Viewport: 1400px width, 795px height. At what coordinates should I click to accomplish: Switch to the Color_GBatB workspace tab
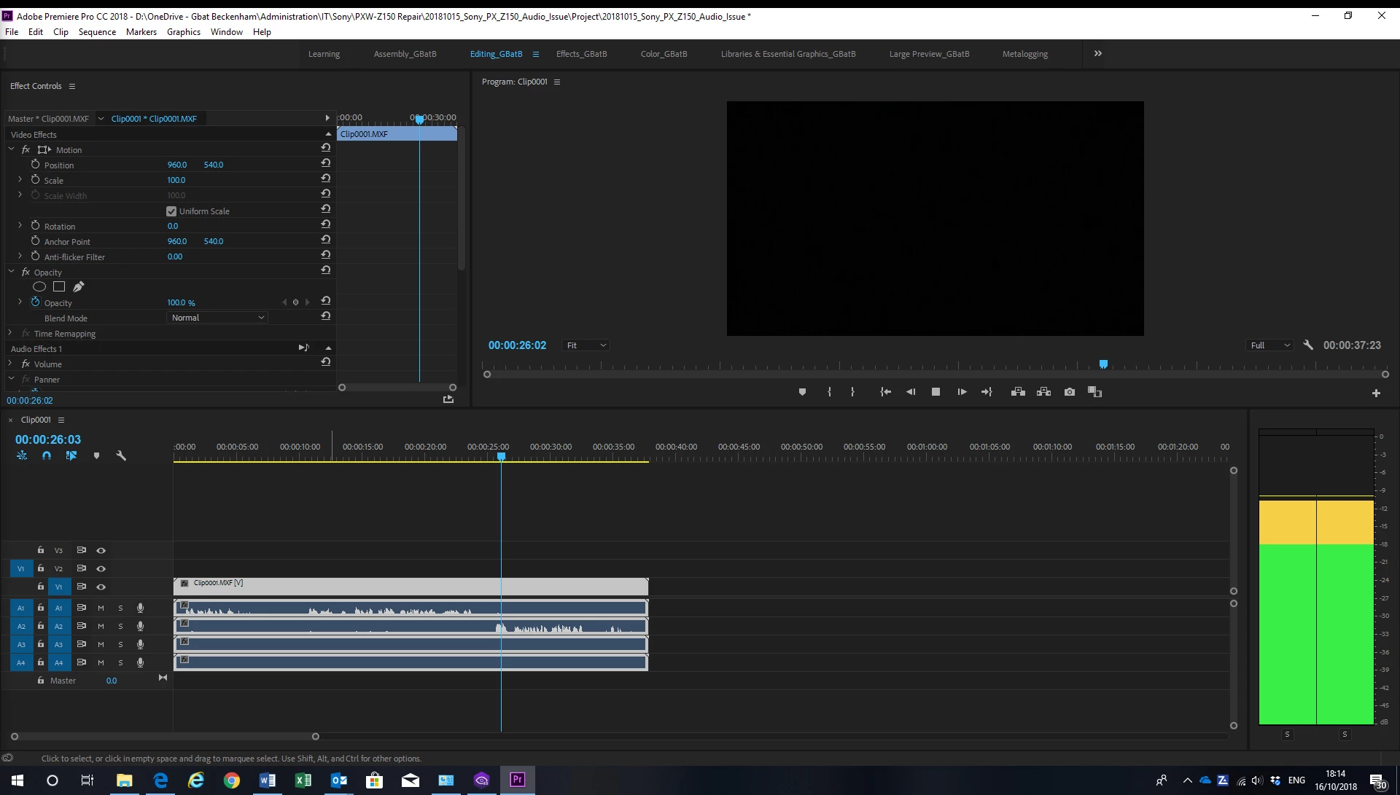664,54
